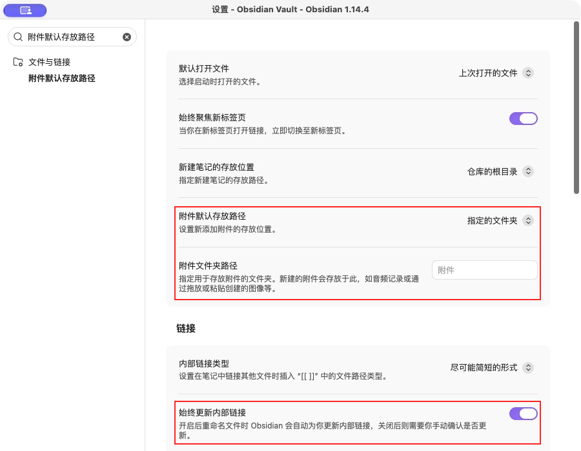This screenshot has width=581, height=451.
Task: Click the 内部链接类型 setting label
Action: [x=204, y=364]
